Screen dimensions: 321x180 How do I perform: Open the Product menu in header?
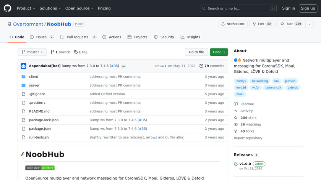click(26, 8)
